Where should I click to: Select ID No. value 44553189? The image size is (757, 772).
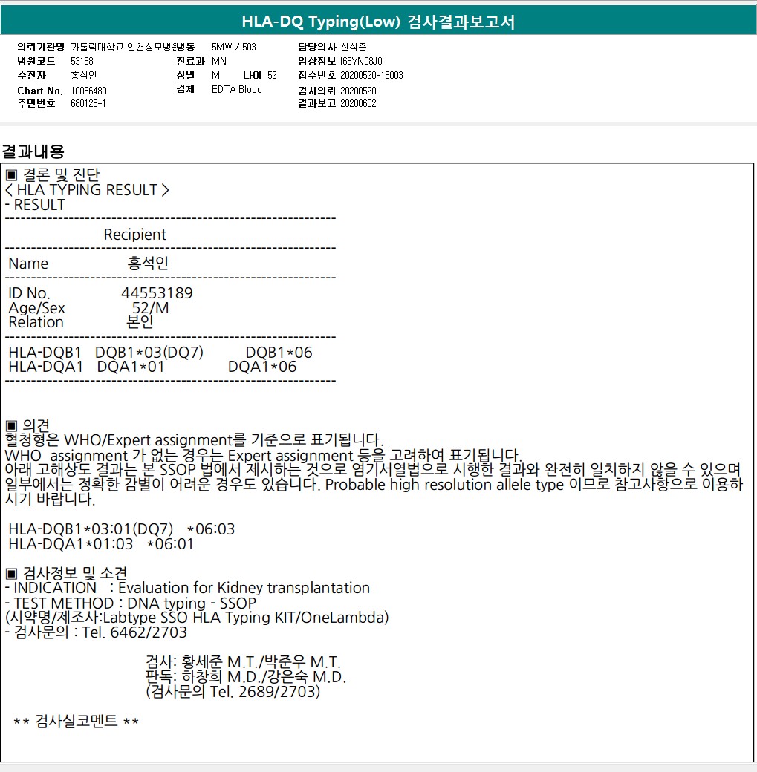(x=157, y=293)
